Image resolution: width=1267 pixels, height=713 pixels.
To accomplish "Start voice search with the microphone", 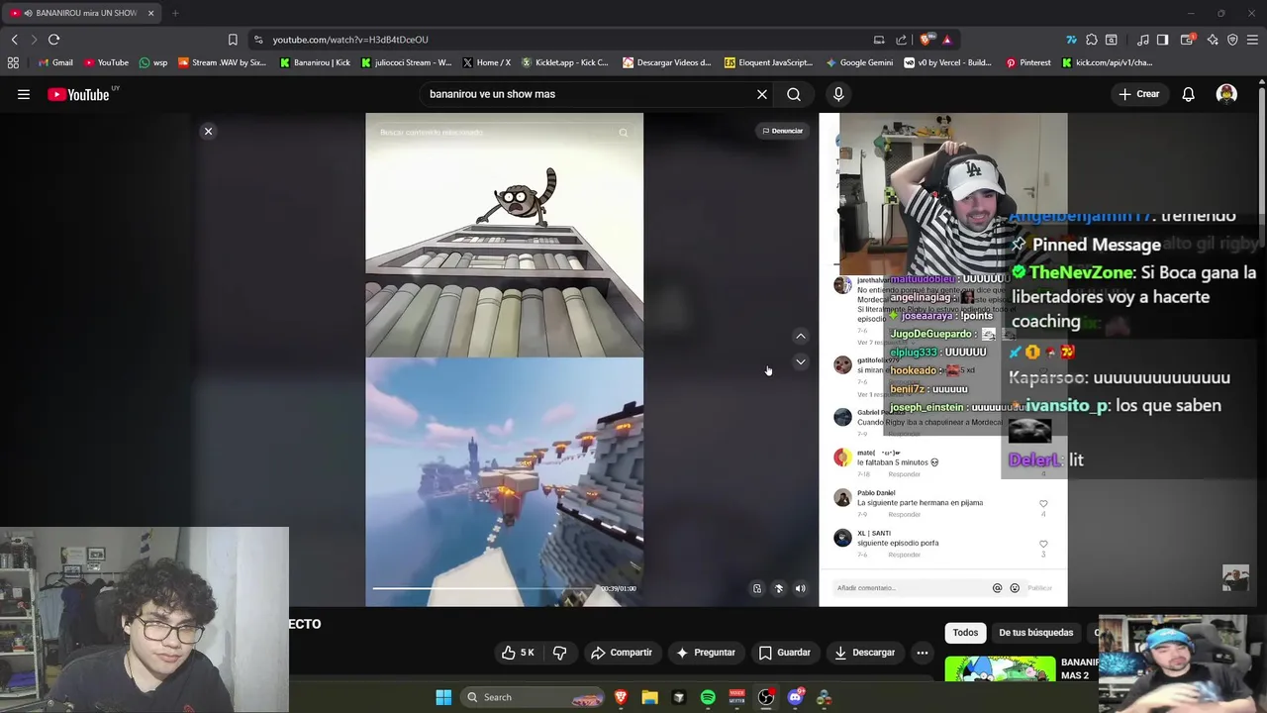I will (838, 94).
